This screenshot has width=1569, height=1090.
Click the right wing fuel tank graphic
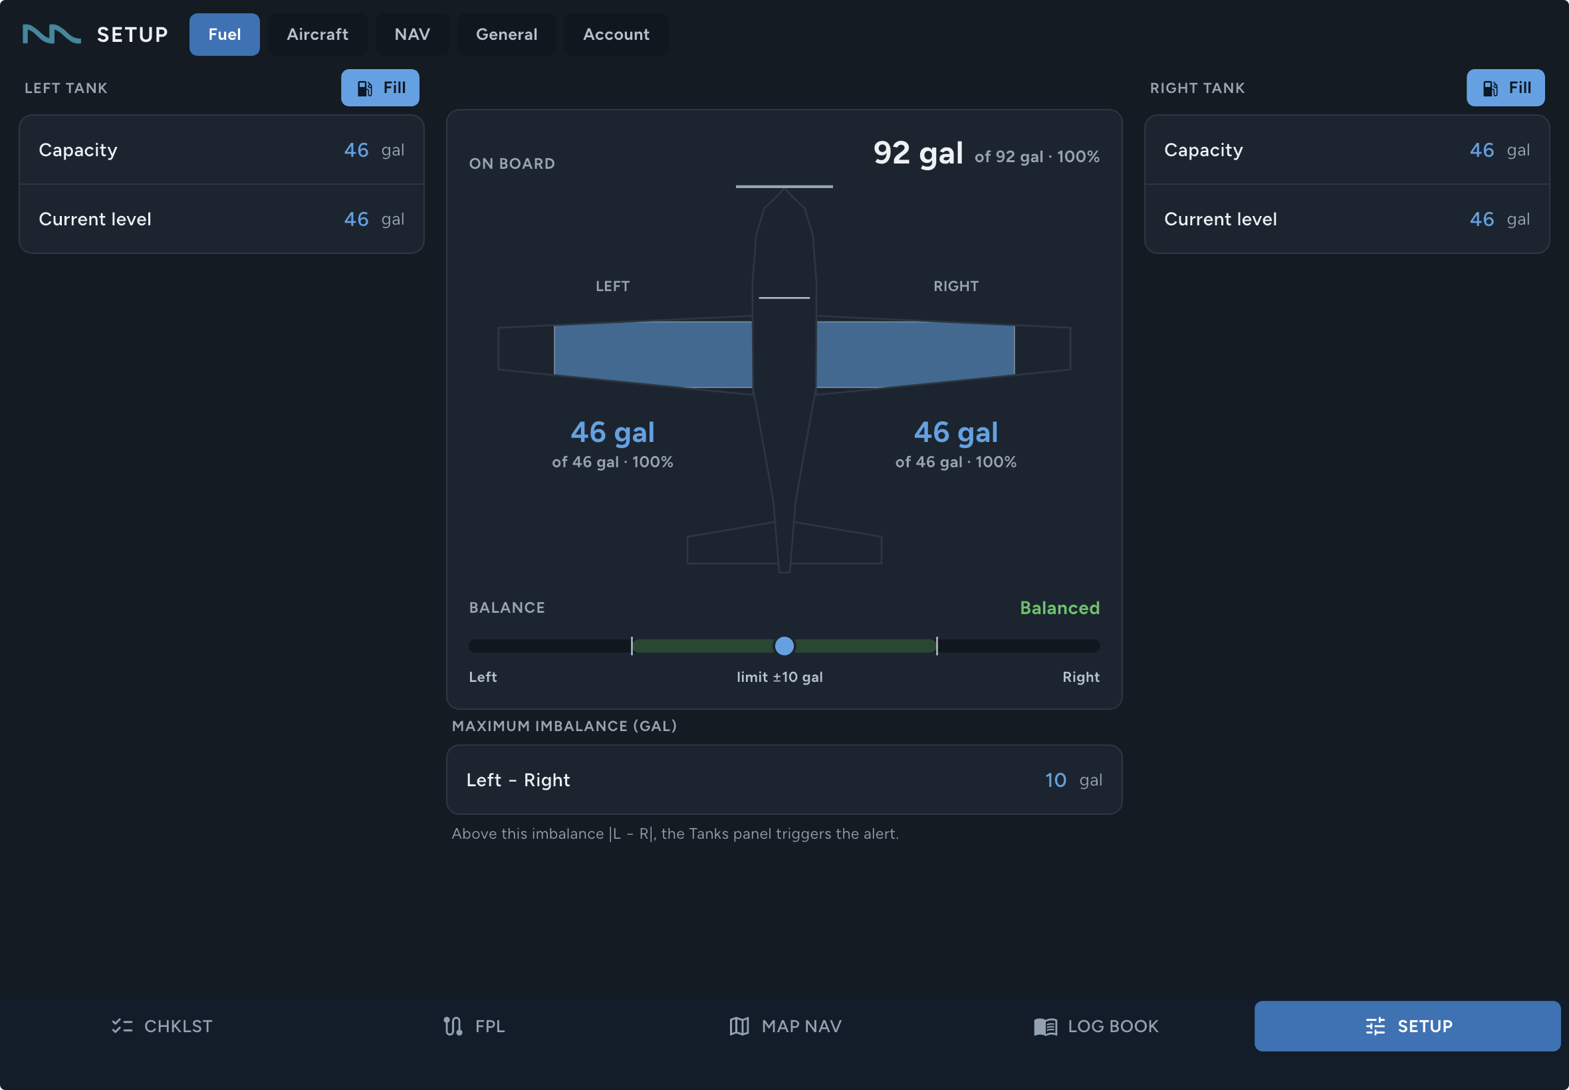pyautogui.click(x=916, y=354)
